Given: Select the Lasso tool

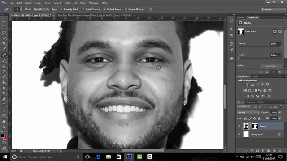Looking at the screenshot, I should 4,33.
